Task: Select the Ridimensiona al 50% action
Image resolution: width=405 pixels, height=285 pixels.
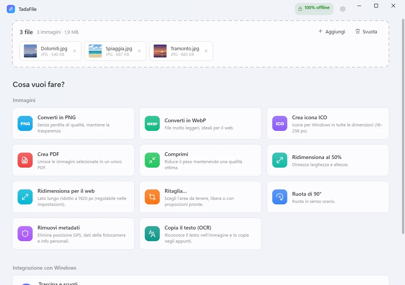Action: [x=328, y=160]
